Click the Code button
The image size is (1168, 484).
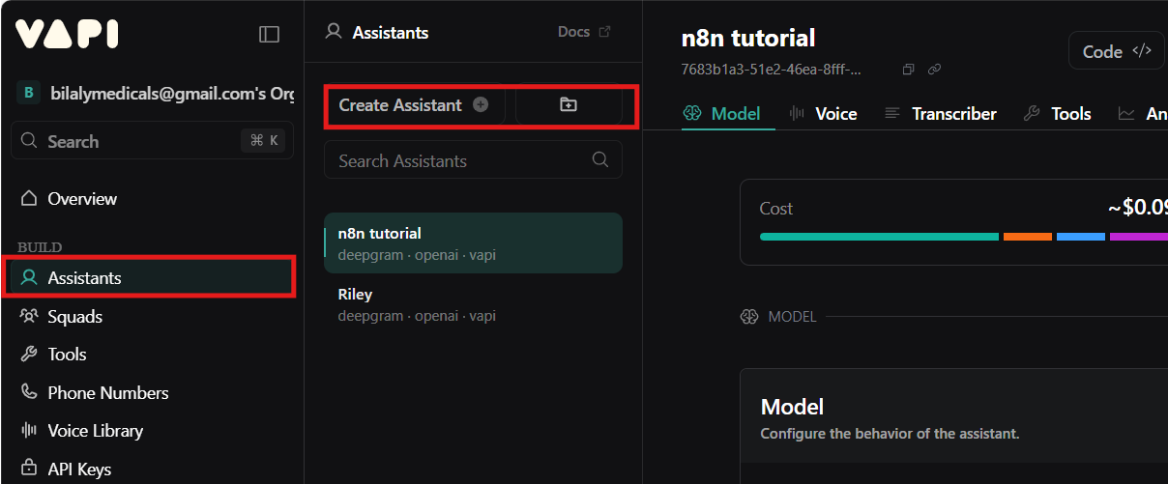[1116, 51]
